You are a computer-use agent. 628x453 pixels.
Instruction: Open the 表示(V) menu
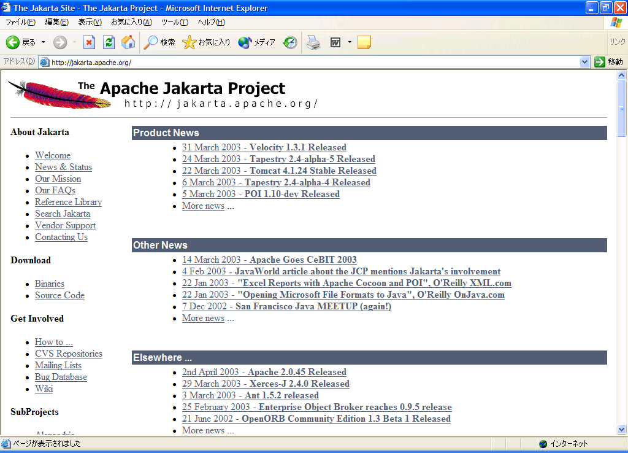pyautogui.click(x=90, y=22)
